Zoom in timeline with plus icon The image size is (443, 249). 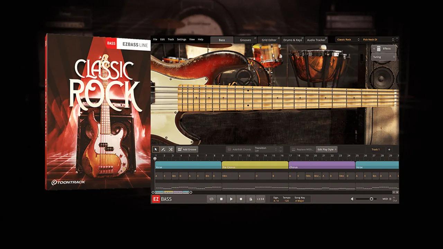tap(397, 192)
